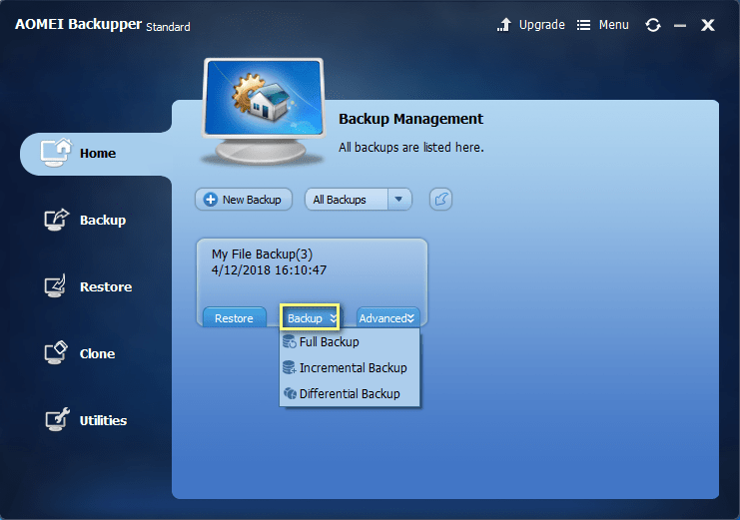Click the 4/12/2018 16:10:47 timestamp
740x520 pixels.
[269, 270]
